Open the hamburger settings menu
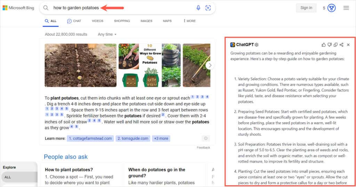 (346, 8)
